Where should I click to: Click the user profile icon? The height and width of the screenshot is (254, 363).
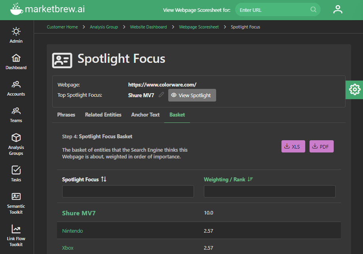coord(338,9)
